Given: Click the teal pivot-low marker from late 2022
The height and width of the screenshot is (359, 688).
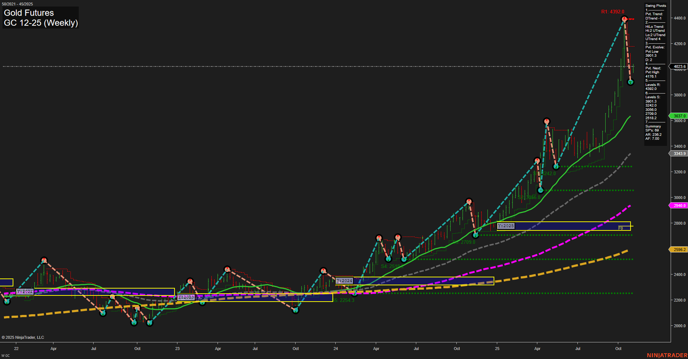Looking at the screenshot, I should 150,323.
